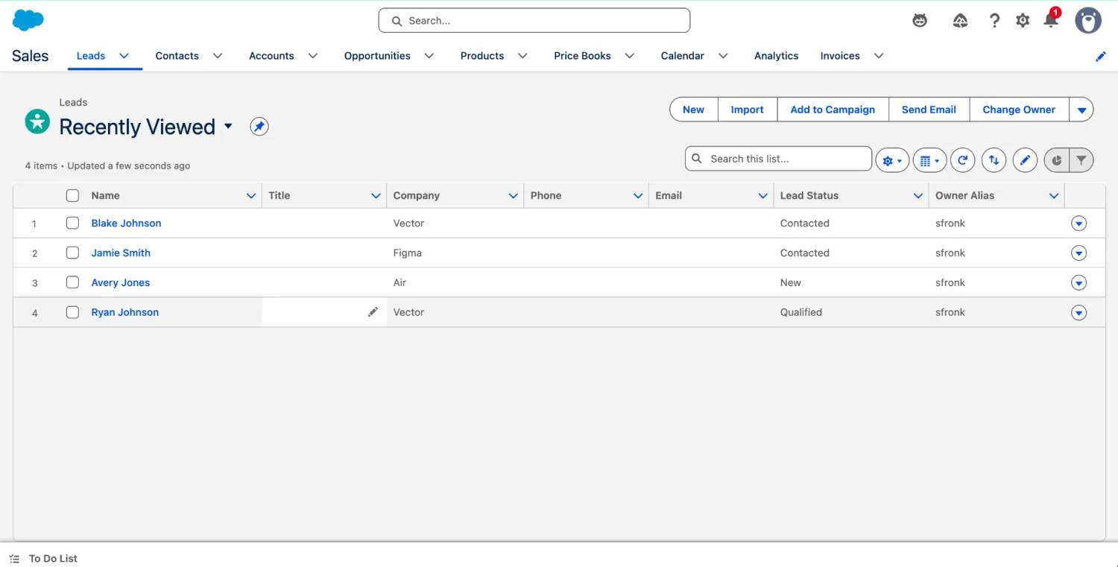The width and height of the screenshot is (1118, 567).
Task: Refresh the leads list
Action: pyautogui.click(x=963, y=159)
